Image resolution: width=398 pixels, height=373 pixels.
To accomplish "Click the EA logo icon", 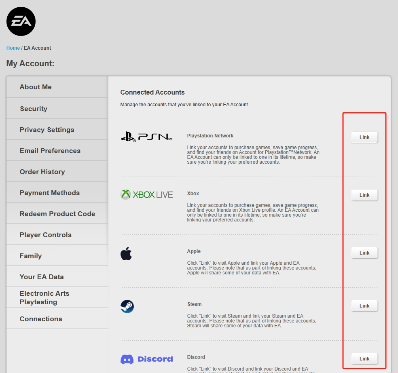I will click(21, 21).
